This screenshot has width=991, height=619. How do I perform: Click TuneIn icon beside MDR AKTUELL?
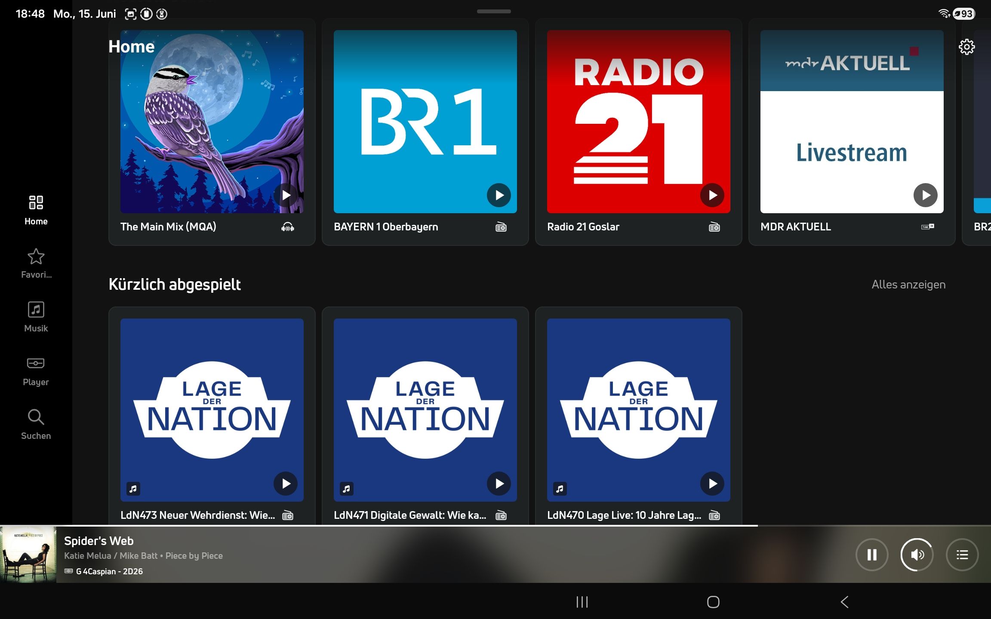click(928, 227)
